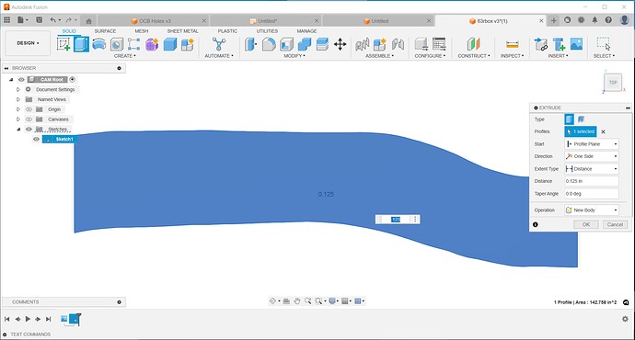This screenshot has width=635, height=340.
Task: Expand the Named Views node
Action: click(18, 99)
